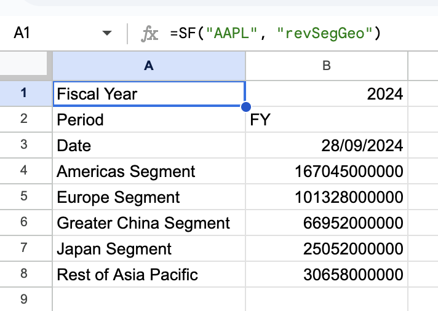438x311 pixels.
Task: Select column A header
Action: (149, 66)
